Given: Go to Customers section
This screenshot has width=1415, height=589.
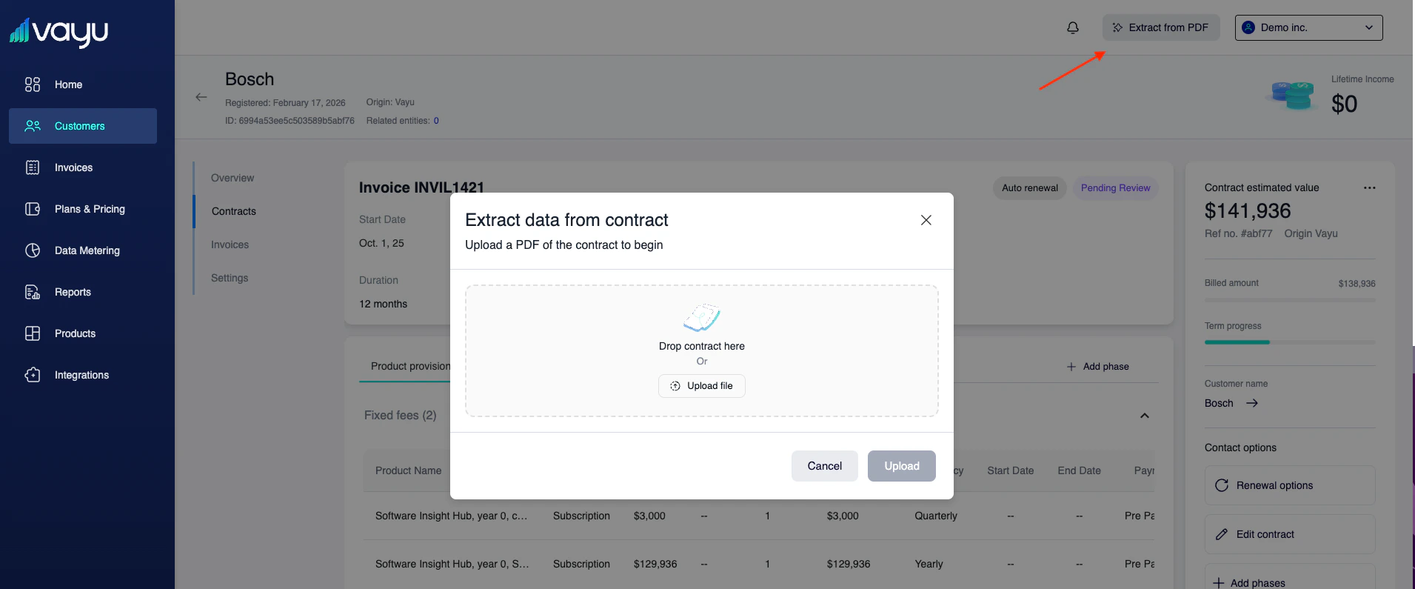Looking at the screenshot, I should pyautogui.click(x=83, y=126).
